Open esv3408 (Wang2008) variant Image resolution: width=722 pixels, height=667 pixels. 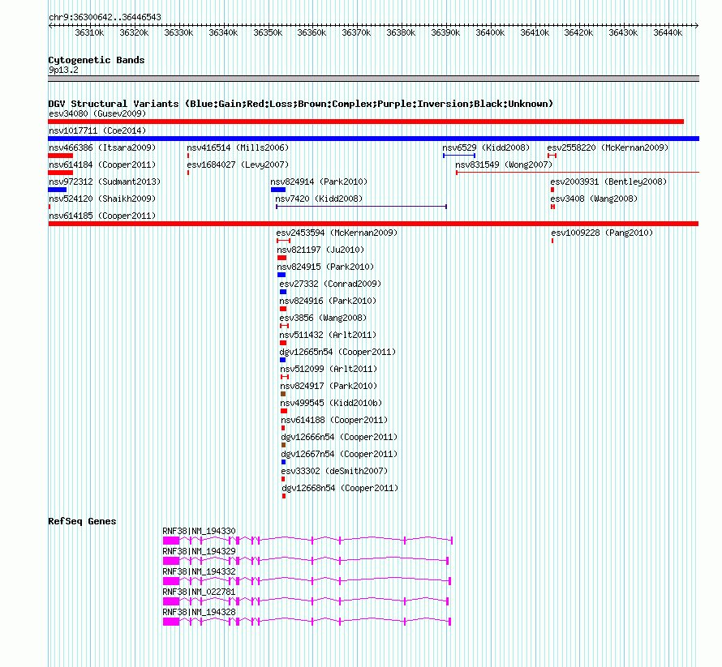(594, 199)
